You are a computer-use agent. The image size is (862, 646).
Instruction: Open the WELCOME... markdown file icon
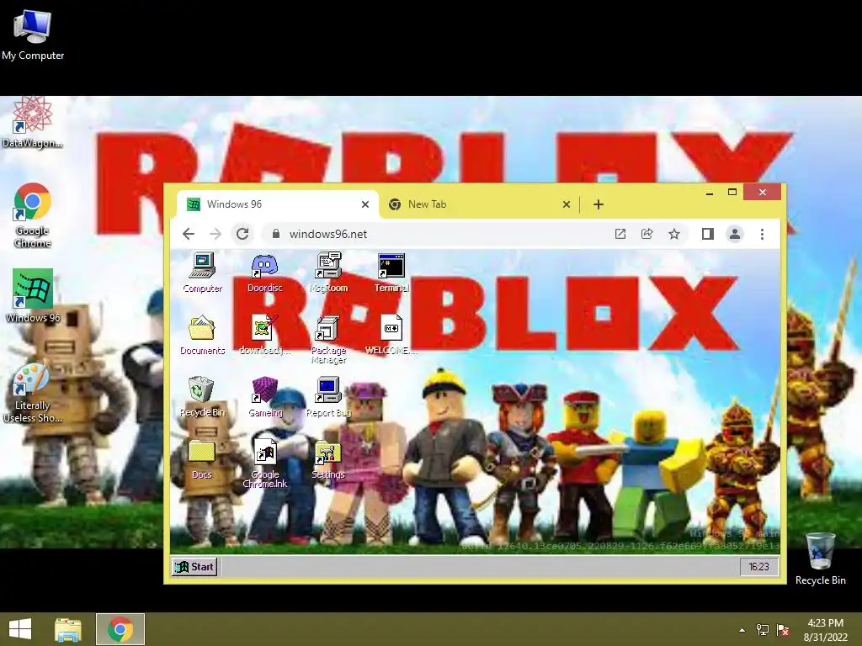(x=391, y=335)
